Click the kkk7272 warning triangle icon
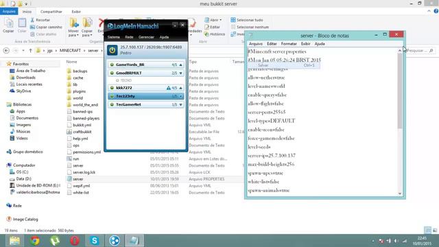439x247 pixels. click(x=169, y=88)
